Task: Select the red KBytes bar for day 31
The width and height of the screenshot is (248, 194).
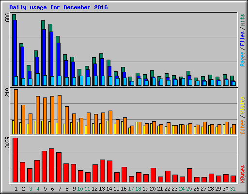Action: pyautogui.click(x=233, y=179)
